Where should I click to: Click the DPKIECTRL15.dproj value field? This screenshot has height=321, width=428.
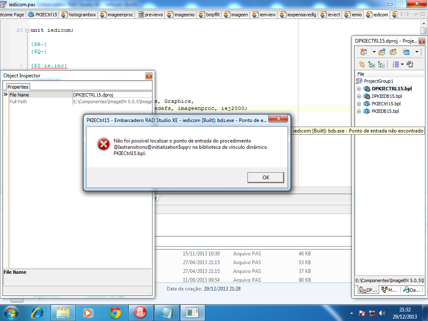(x=112, y=95)
